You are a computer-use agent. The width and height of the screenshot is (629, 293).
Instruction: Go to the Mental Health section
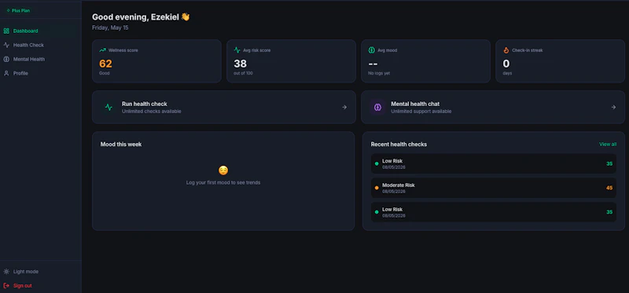point(39,59)
